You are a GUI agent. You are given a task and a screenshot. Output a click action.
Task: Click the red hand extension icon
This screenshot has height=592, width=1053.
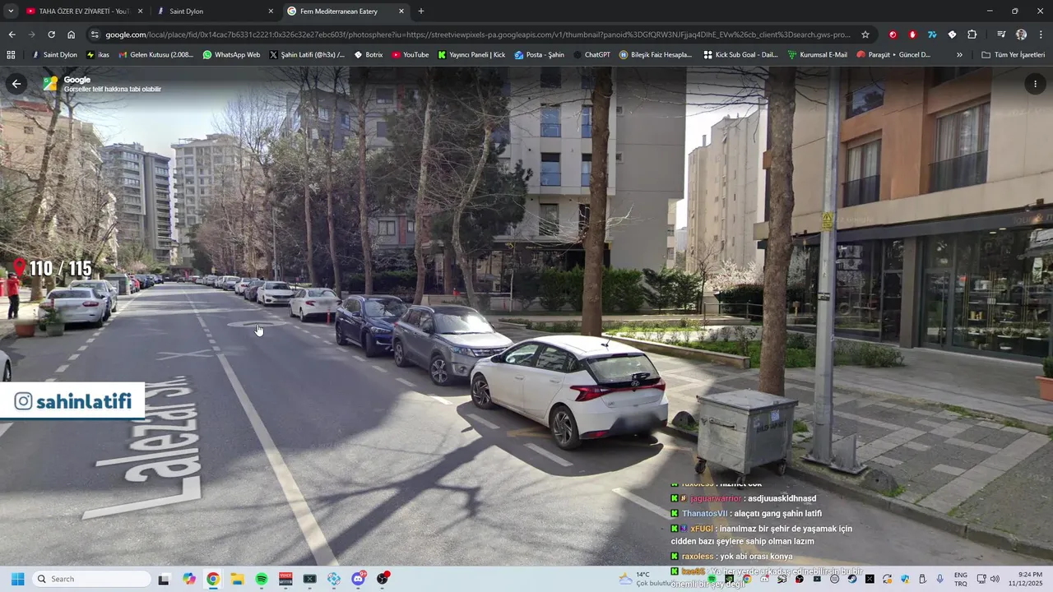click(x=912, y=35)
